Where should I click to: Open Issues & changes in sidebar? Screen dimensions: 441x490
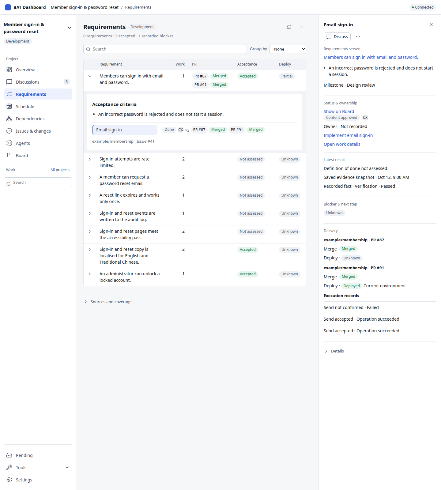click(38, 131)
